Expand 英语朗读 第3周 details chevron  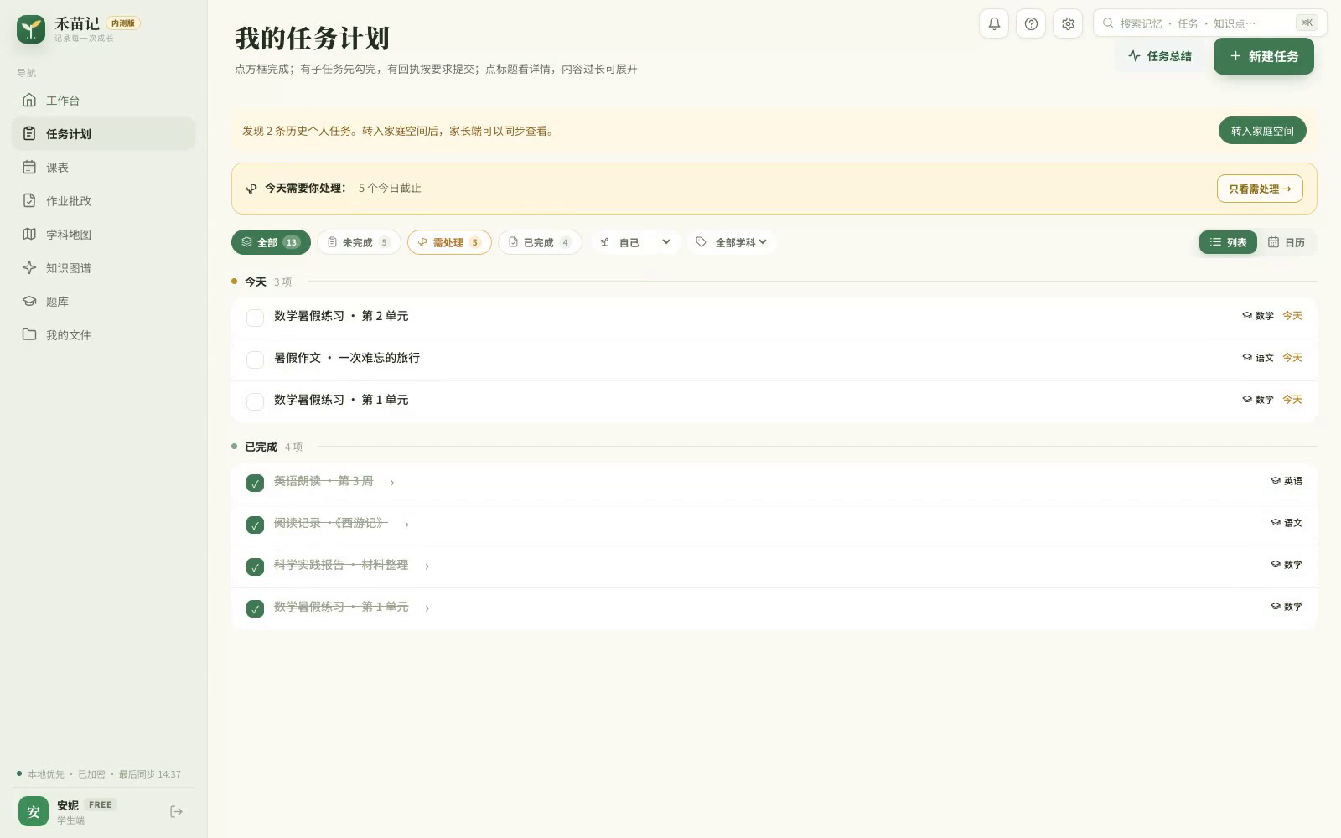tap(391, 482)
